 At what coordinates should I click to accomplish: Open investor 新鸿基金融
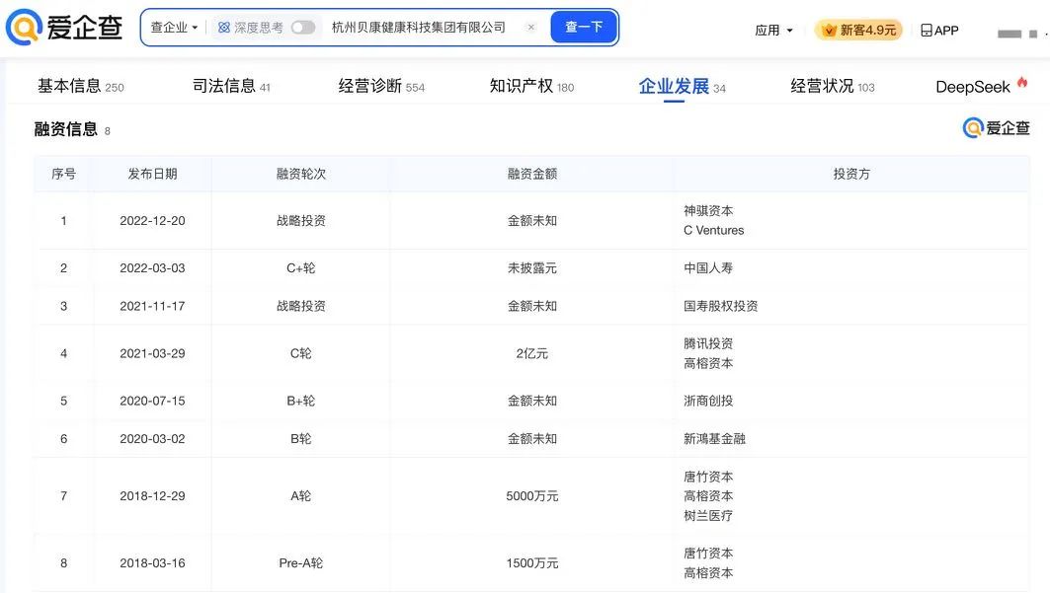point(714,439)
